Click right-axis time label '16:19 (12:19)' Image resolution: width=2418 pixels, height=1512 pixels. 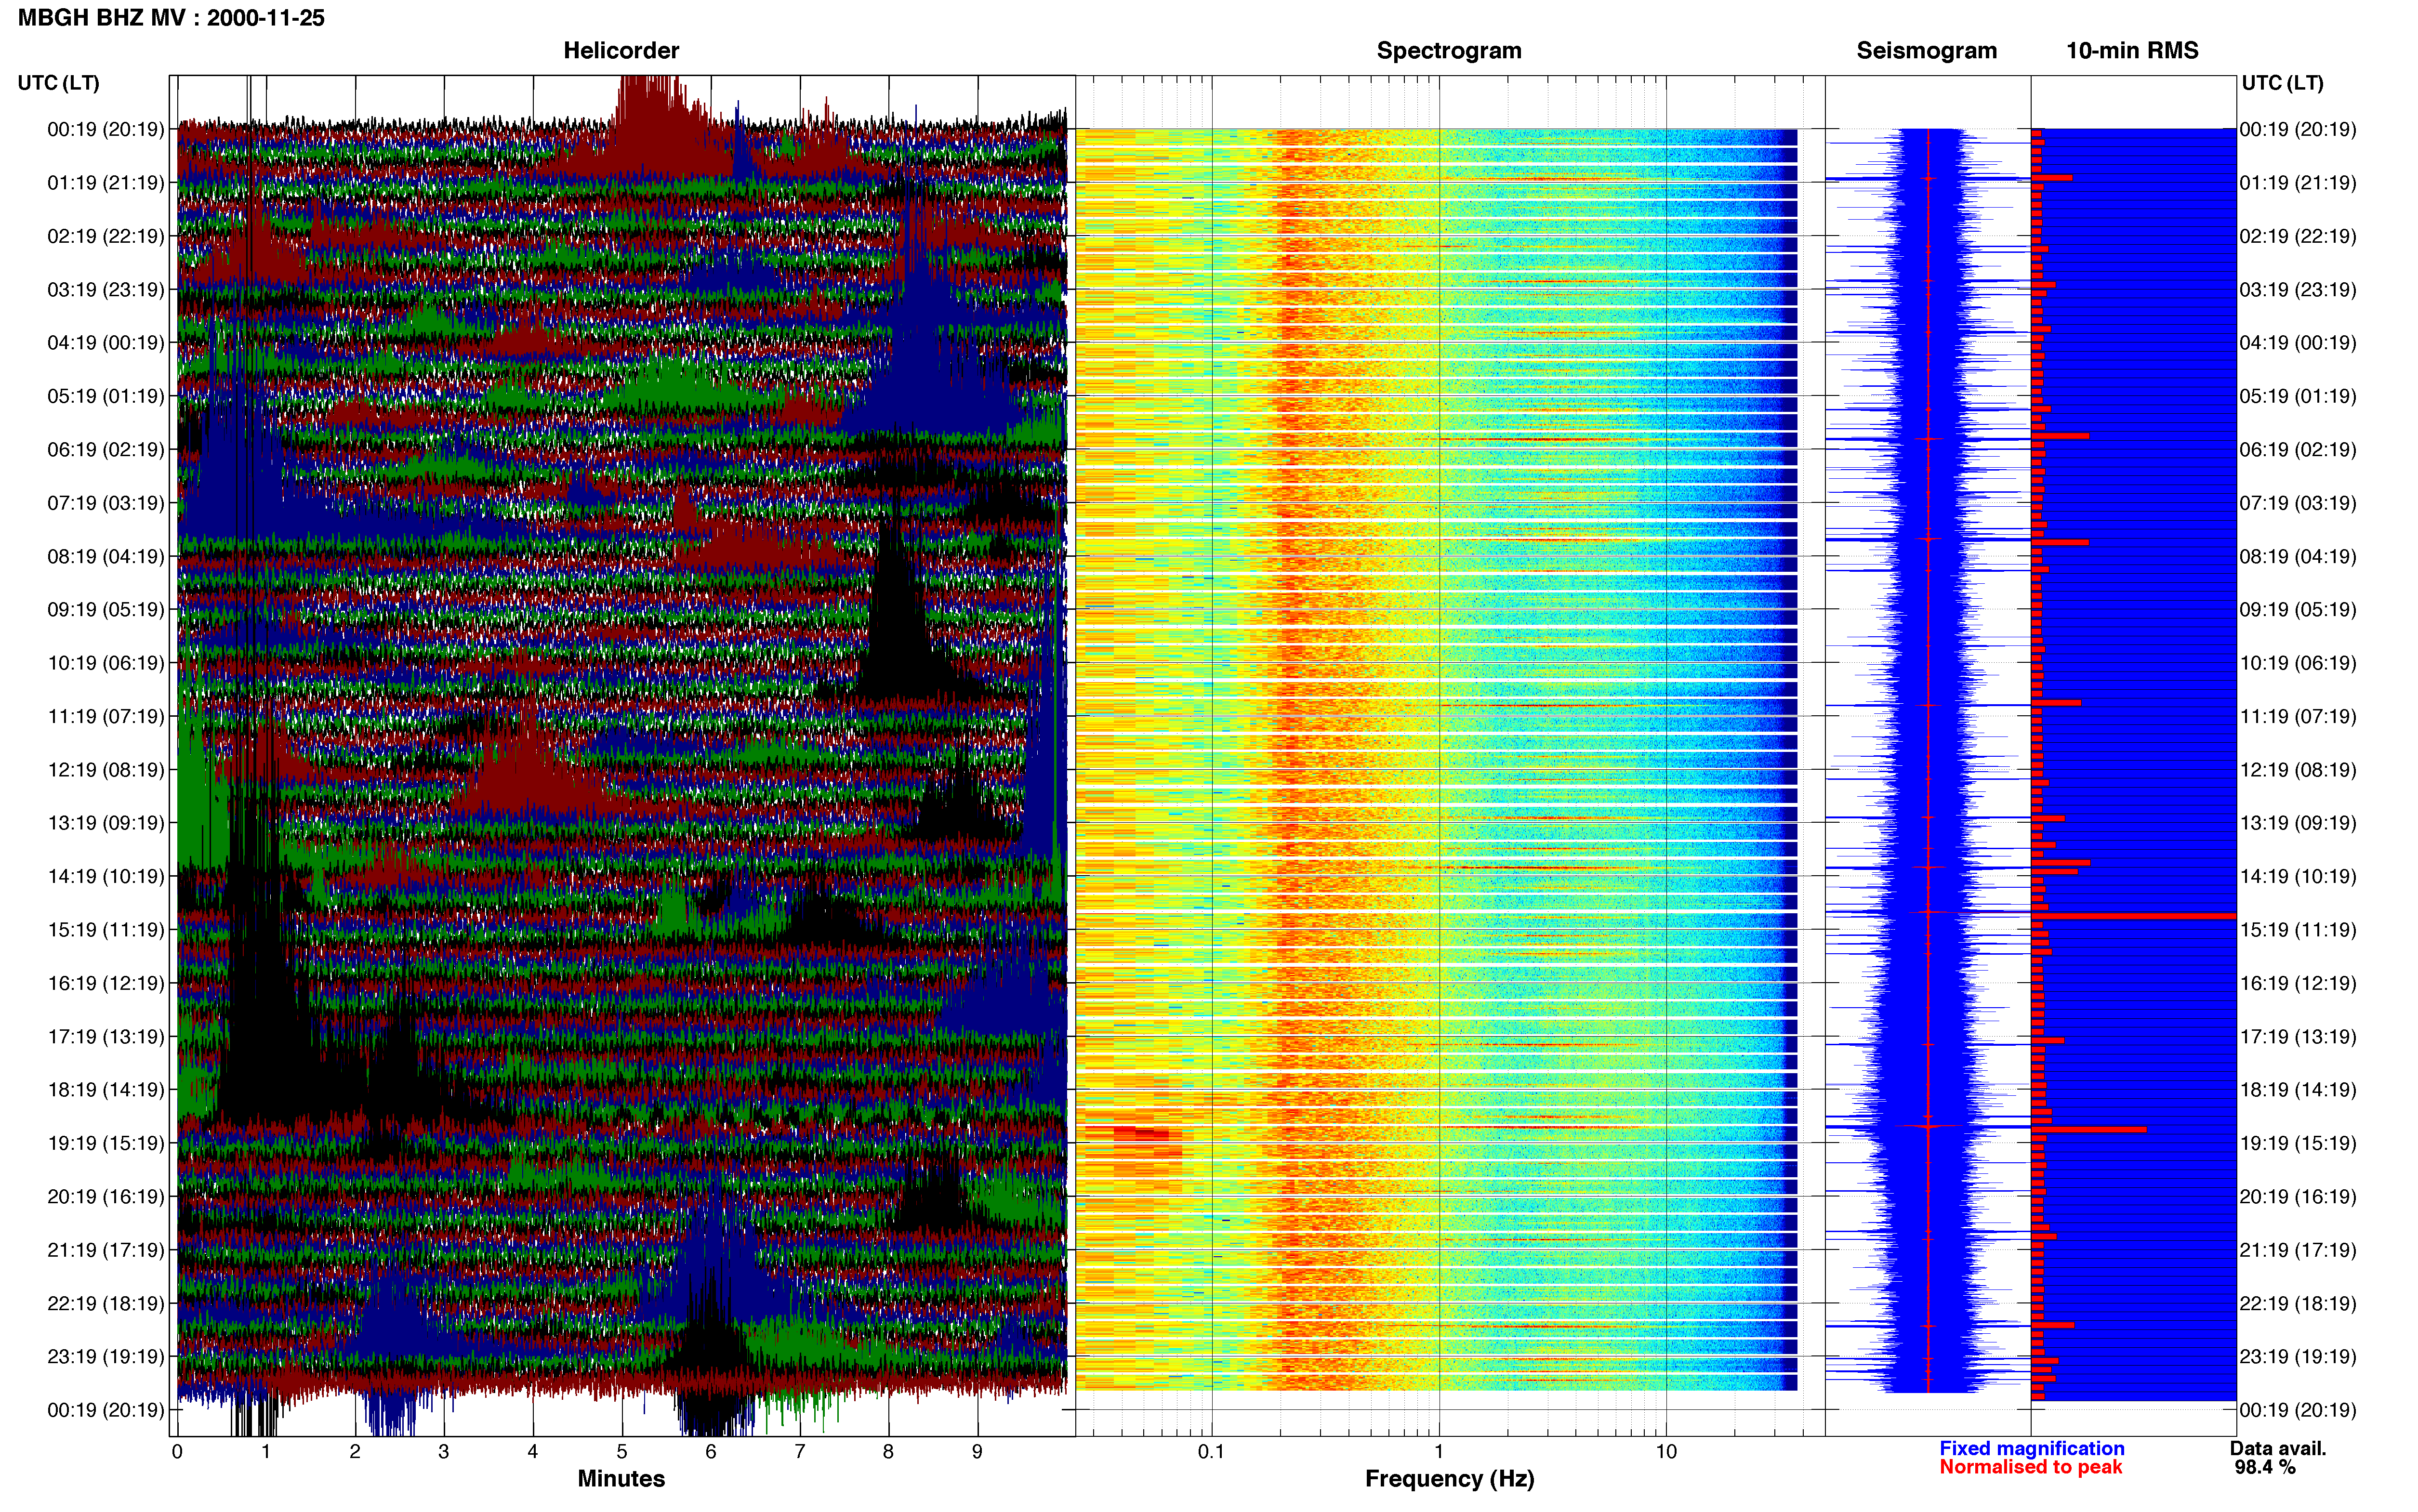click(2298, 983)
